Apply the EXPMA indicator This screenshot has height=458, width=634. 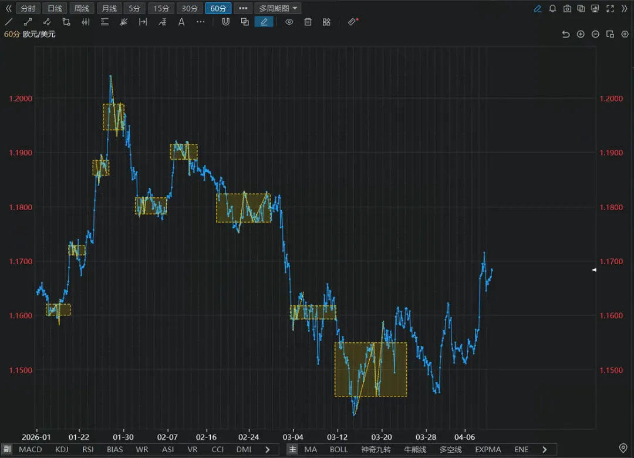(x=488, y=450)
